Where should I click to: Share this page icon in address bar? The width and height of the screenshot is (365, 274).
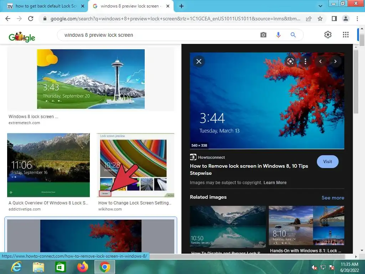point(309,19)
